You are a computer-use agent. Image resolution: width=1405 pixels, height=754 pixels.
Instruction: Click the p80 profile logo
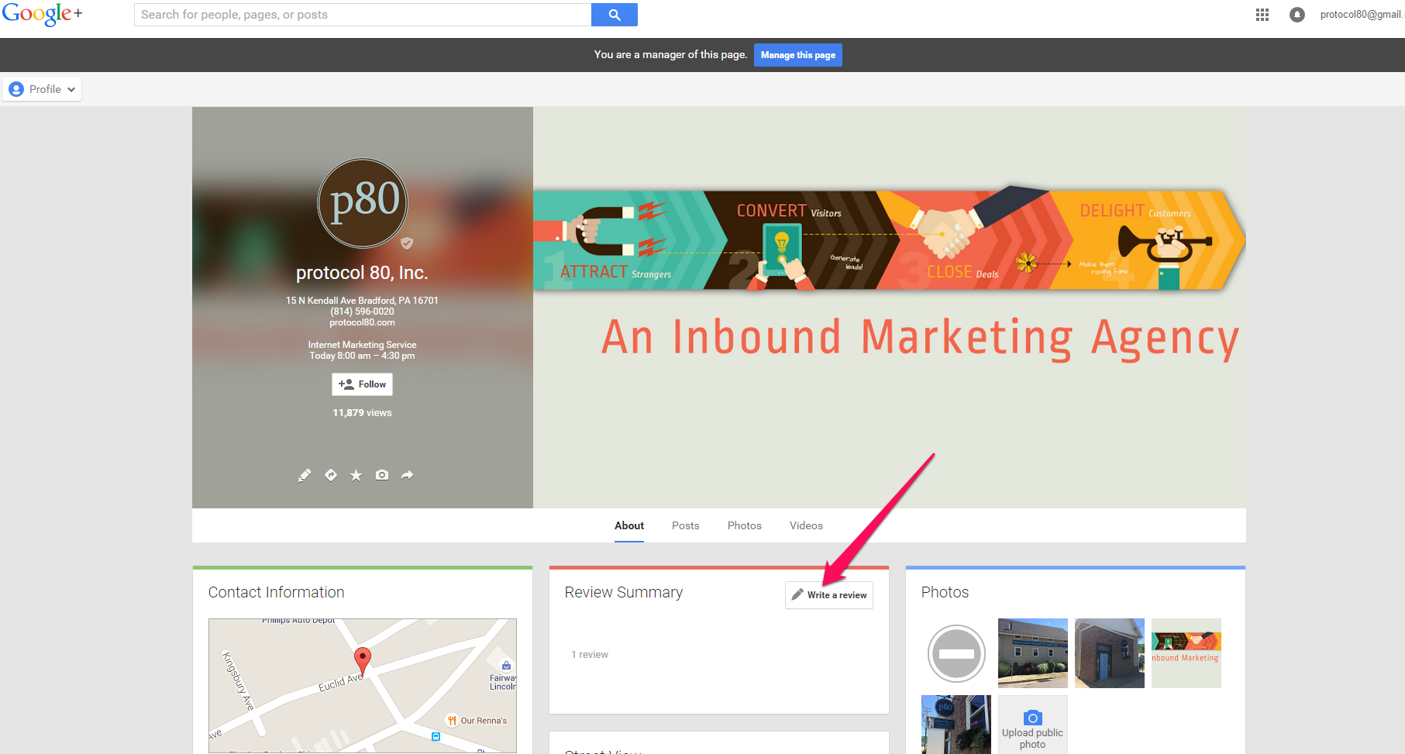[x=363, y=203]
